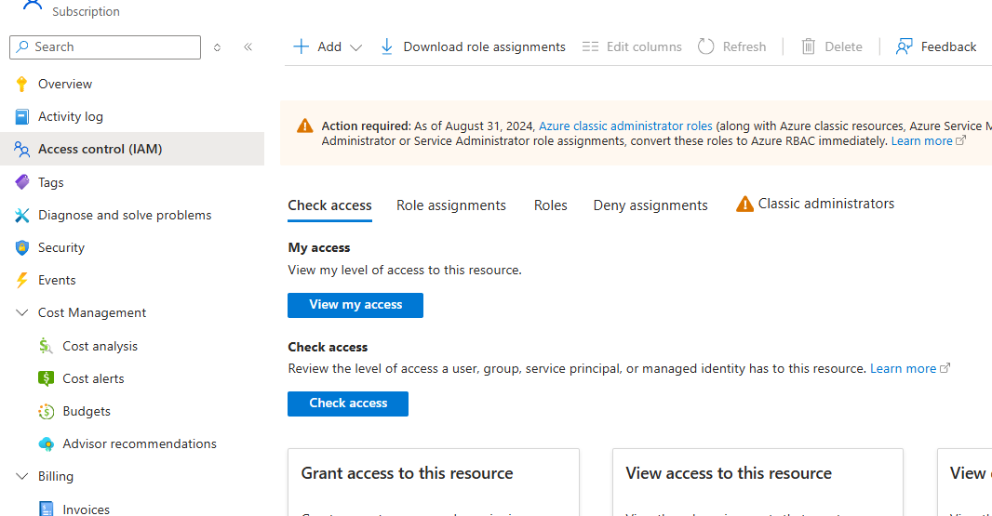This screenshot has height=516, width=992.
Task: Focus the sidebar Search input field
Action: click(105, 47)
